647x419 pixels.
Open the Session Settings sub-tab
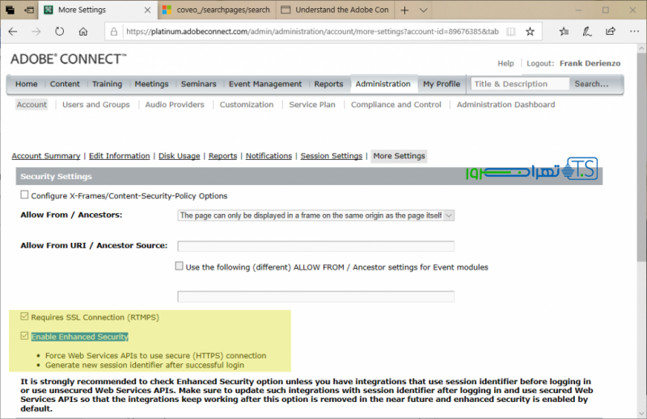click(x=331, y=156)
